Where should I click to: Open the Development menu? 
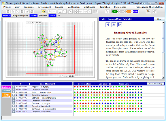point(44,7)
